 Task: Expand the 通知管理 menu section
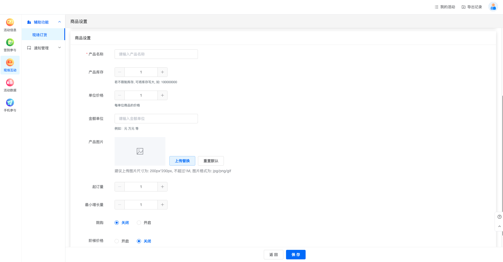pyautogui.click(x=60, y=48)
